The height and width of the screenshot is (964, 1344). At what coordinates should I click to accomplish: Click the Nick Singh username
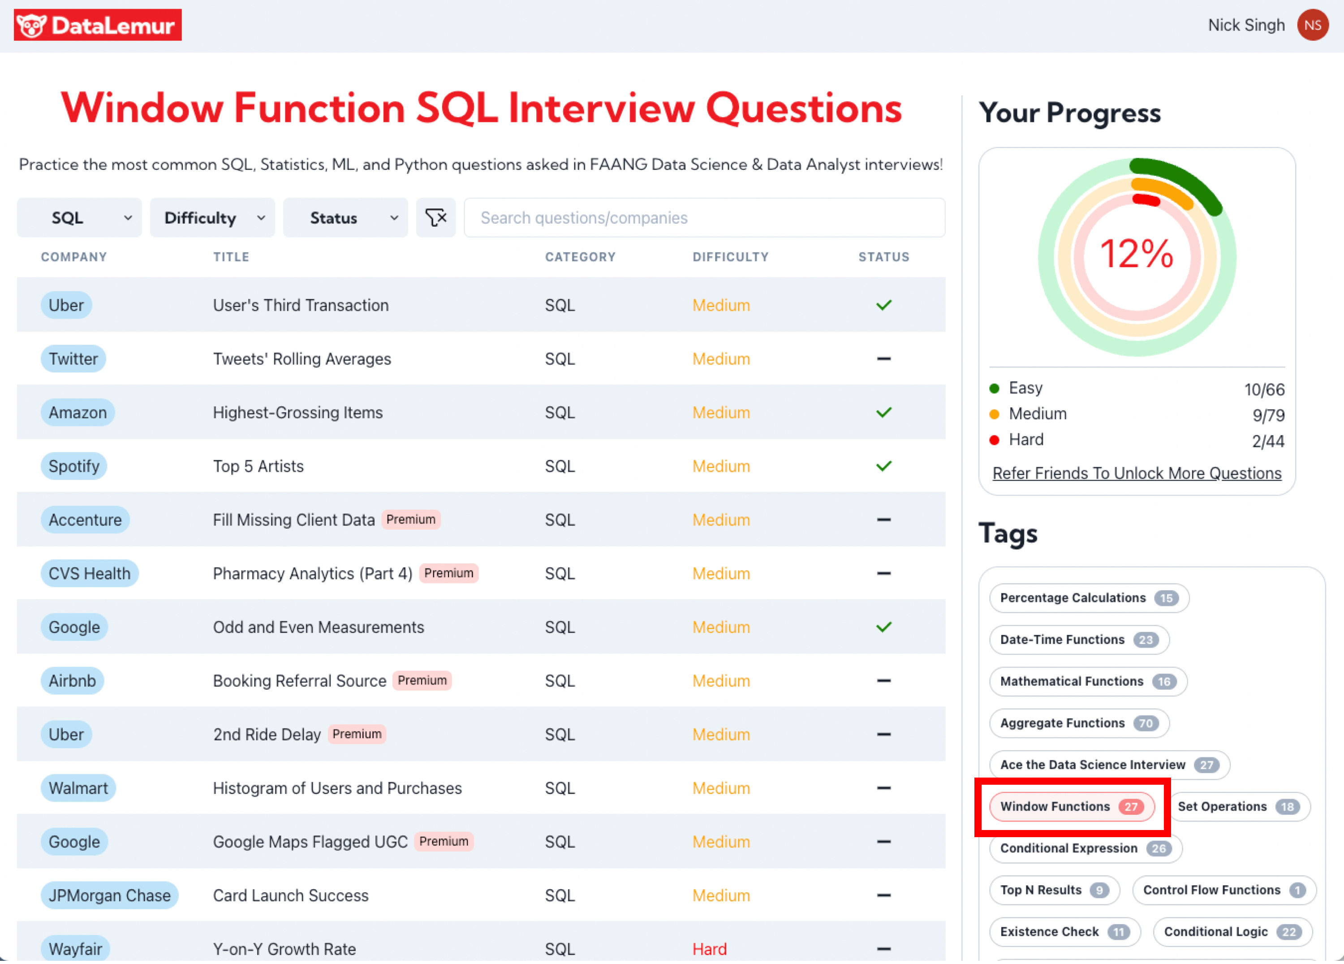1246,25
